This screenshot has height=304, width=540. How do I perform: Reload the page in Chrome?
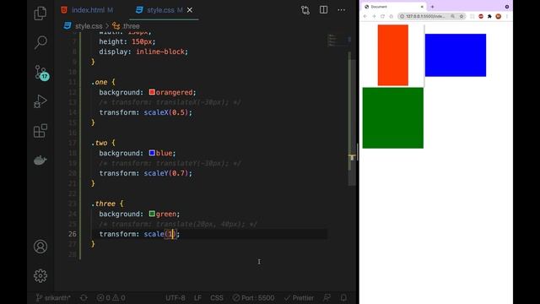point(382,16)
